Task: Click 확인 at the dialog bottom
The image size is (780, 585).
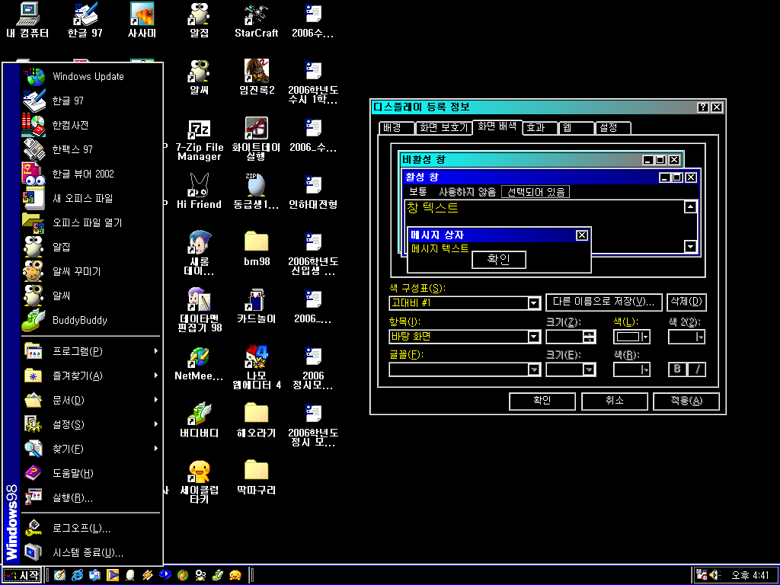Action: pos(542,401)
